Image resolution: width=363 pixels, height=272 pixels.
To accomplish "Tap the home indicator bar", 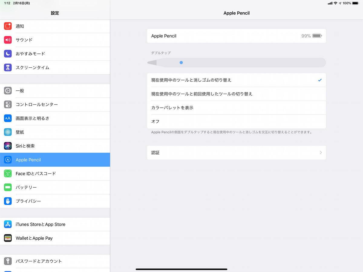I will pyautogui.click(x=181, y=269).
